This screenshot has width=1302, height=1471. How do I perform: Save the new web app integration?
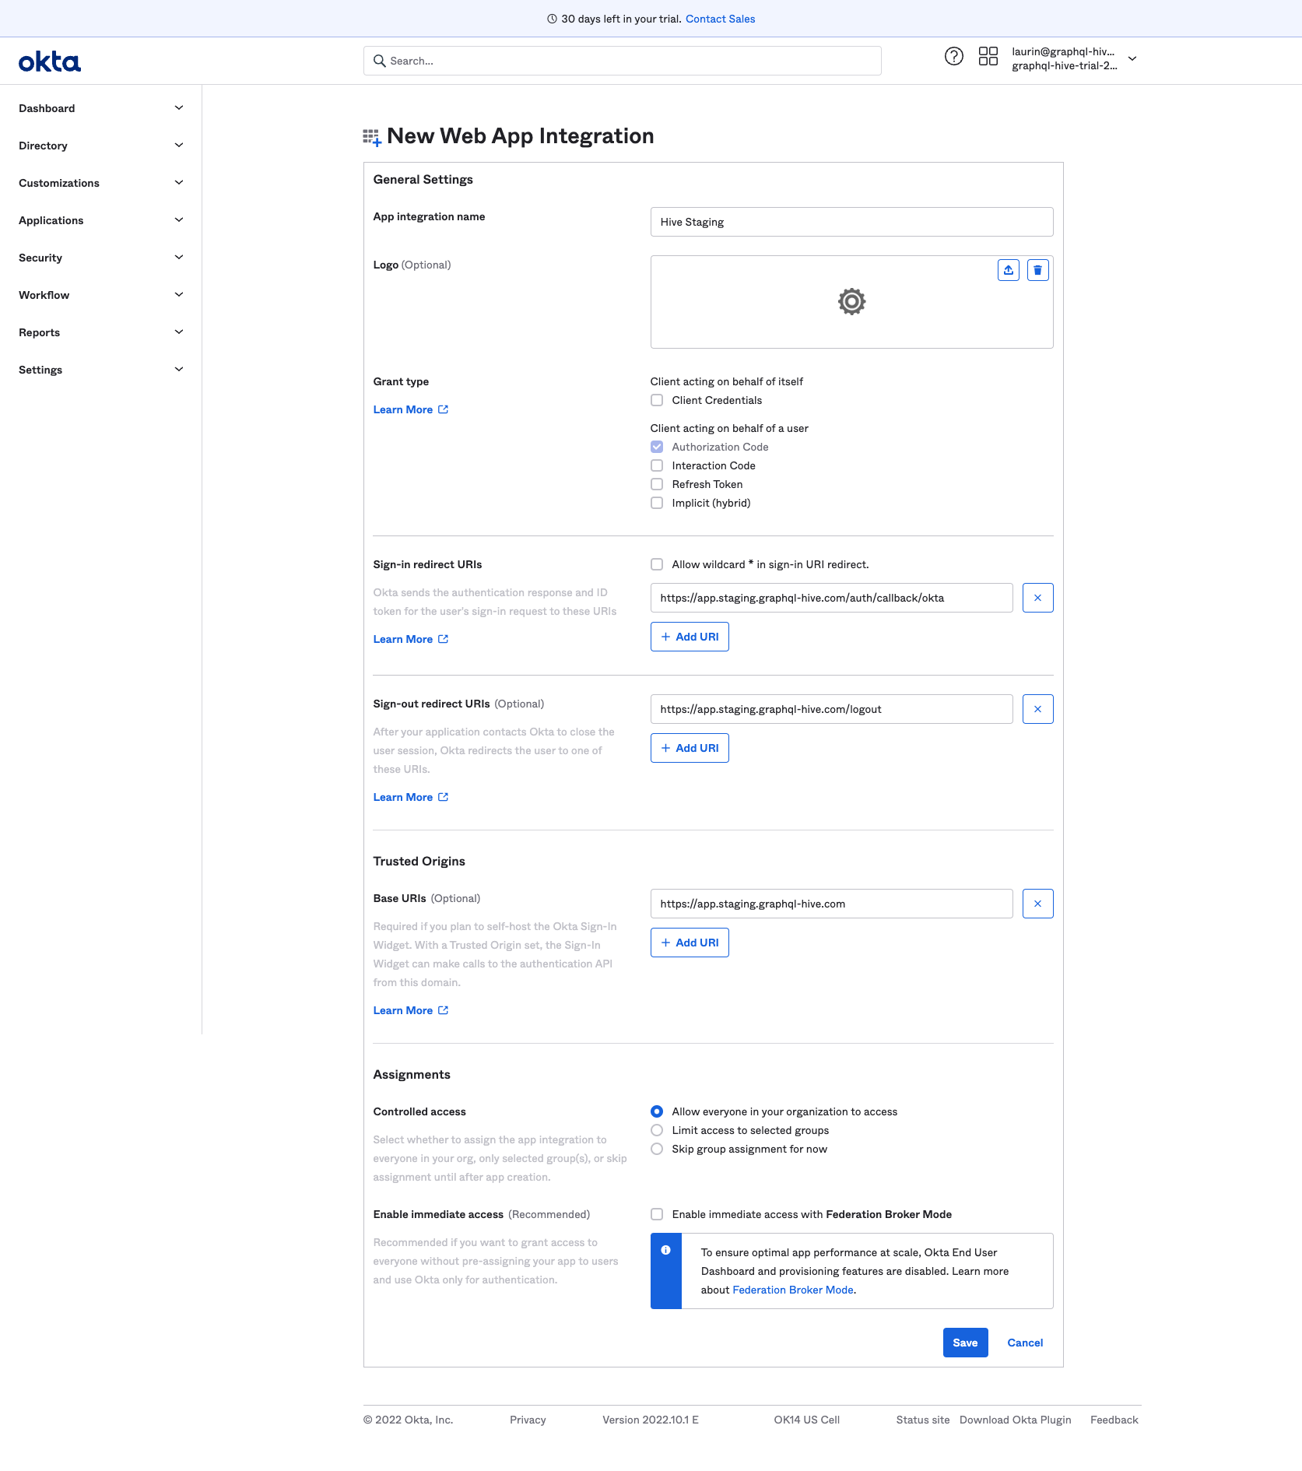point(965,1342)
